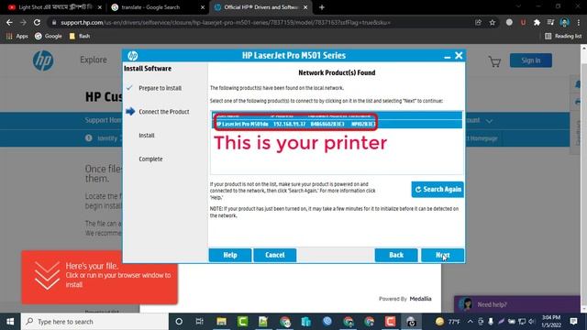Open the Chrome profile avatar
Viewport: 587px width, 330px height.
tap(565, 22)
